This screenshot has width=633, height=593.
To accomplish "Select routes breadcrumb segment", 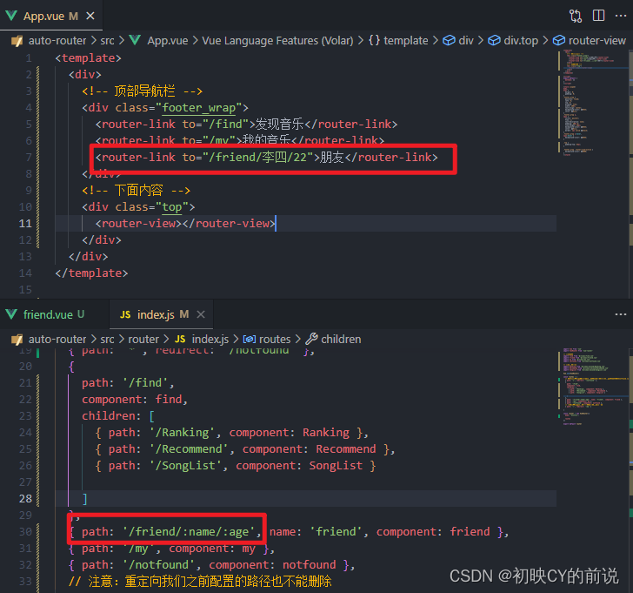I will (x=275, y=339).
